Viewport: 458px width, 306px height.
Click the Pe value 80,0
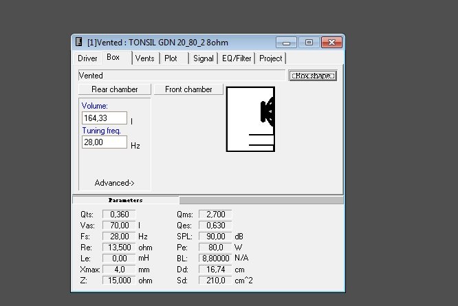[x=215, y=248]
